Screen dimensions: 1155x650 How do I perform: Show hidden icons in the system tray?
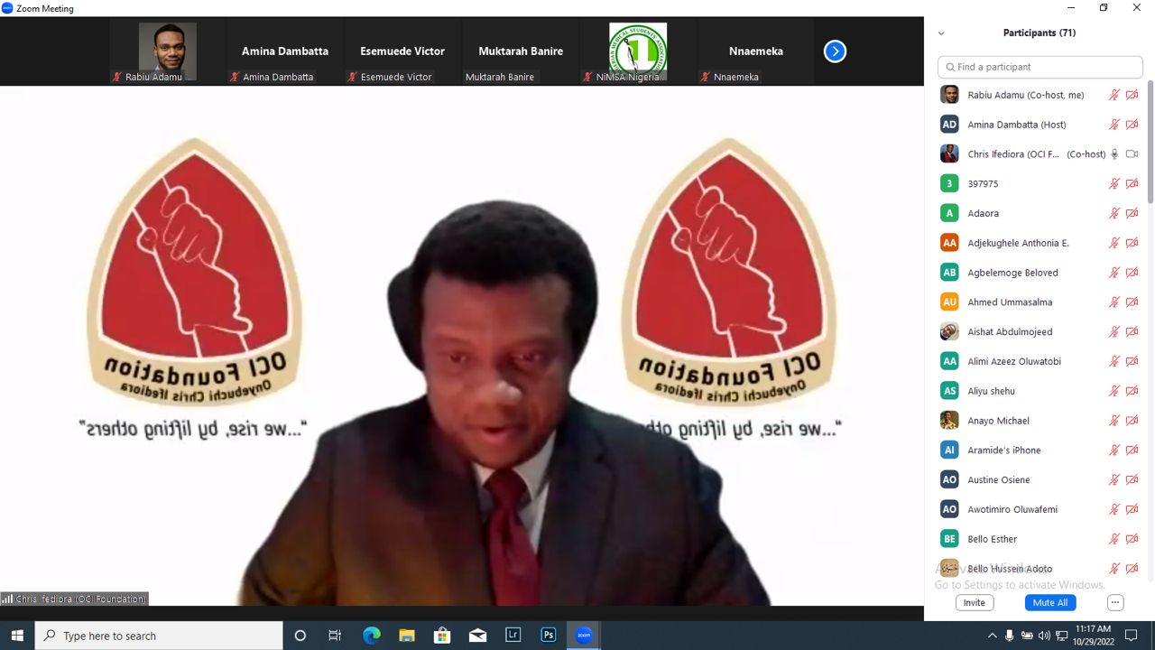[x=992, y=636]
